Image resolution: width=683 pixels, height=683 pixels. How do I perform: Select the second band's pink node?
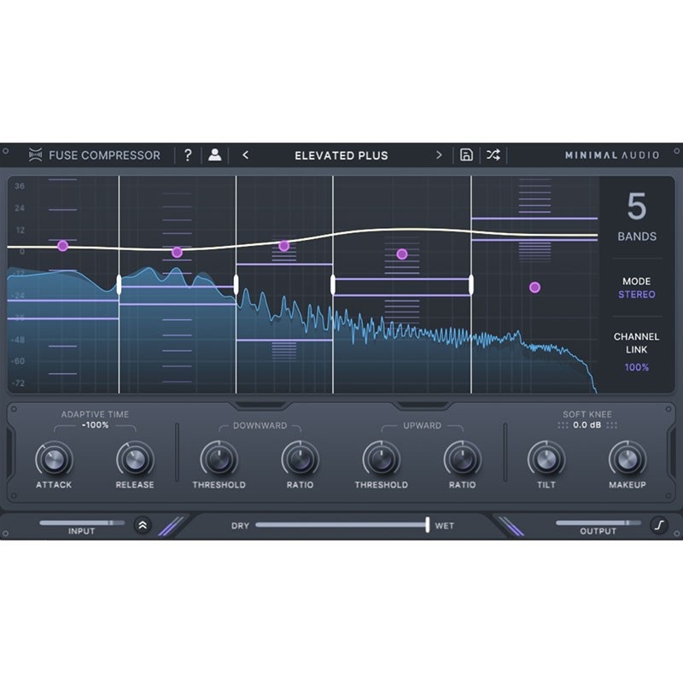pos(177,252)
